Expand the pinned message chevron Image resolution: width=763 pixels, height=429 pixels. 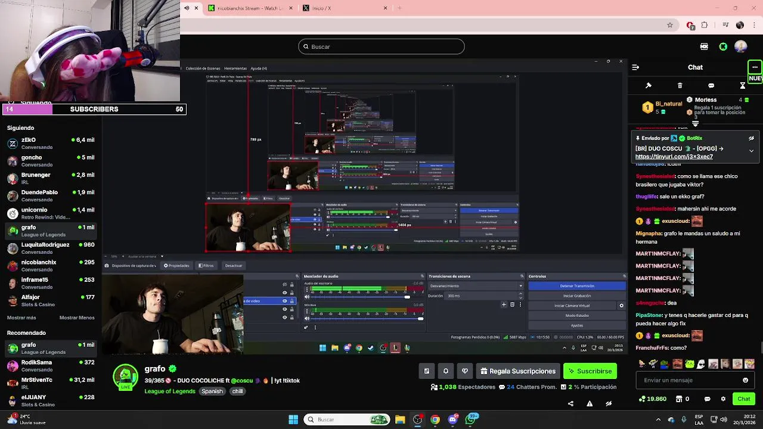[x=751, y=151]
